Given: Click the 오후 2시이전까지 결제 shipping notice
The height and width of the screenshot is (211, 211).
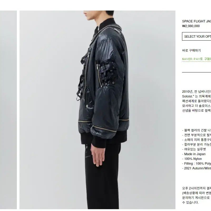Looking at the screenshot, I should pyautogui.click(x=197, y=188).
